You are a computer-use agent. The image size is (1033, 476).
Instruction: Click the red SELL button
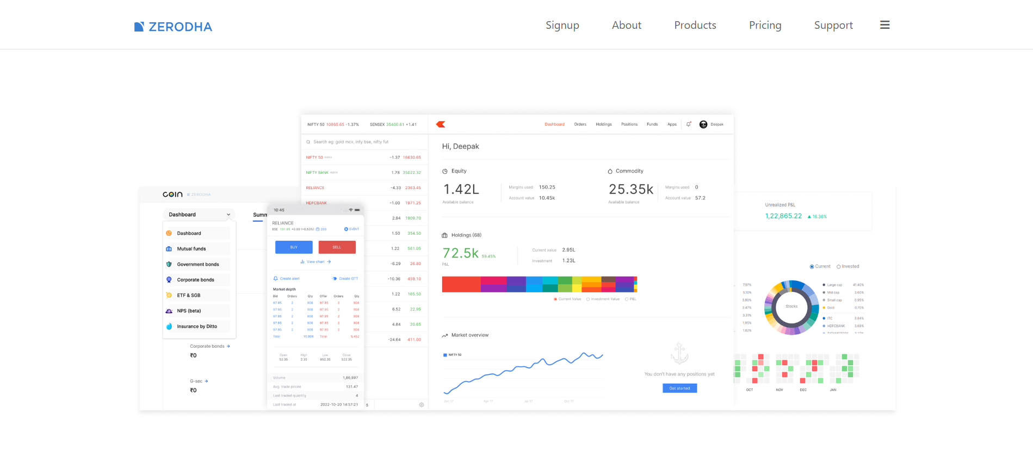(x=337, y=247)
